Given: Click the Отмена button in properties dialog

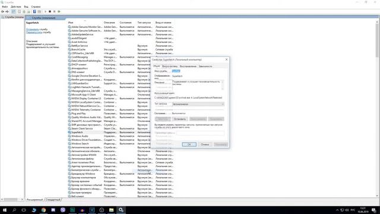Looking at the screenshot, I should point(205,144).
